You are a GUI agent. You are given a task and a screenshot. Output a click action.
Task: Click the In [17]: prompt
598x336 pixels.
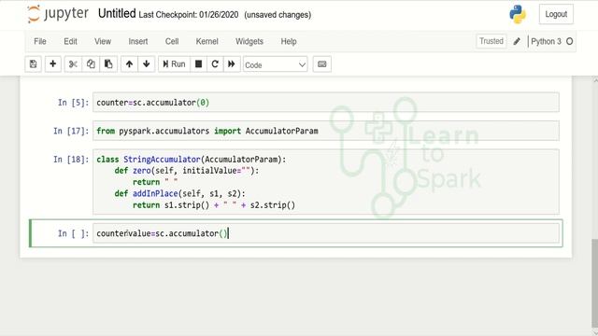71,131
